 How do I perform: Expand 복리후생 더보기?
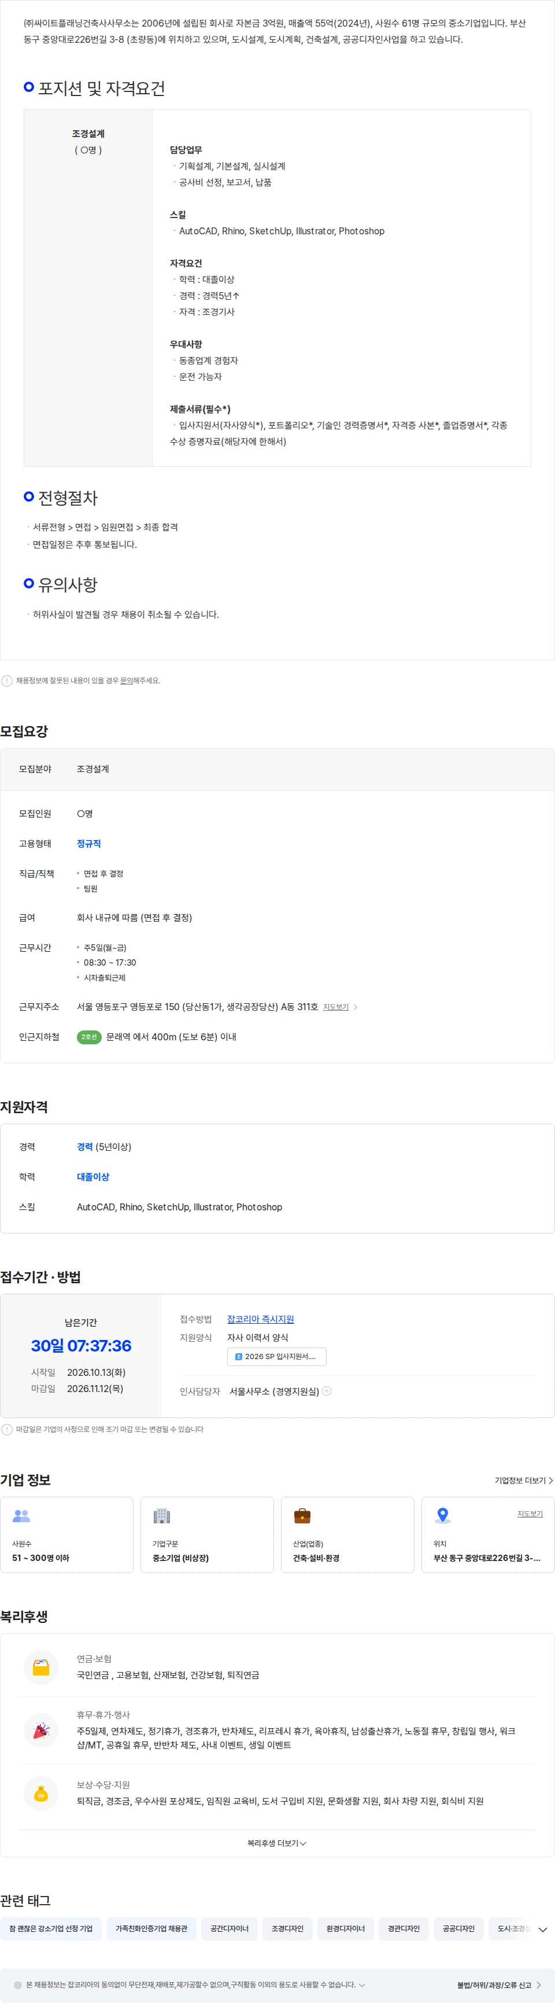(x=277, y=1843)
